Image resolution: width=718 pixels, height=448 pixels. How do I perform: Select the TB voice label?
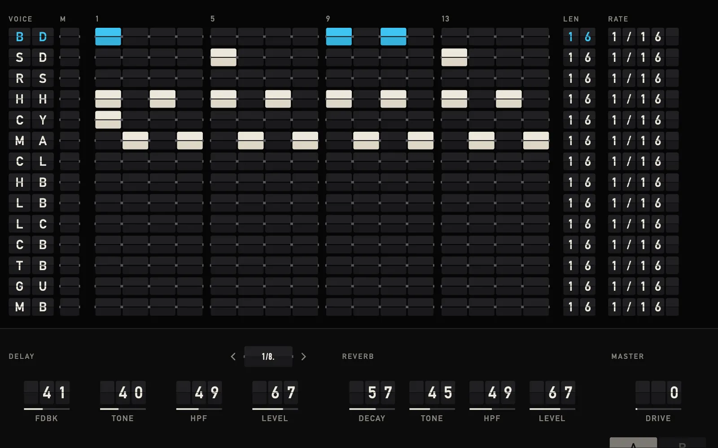(x=31, y=266)
